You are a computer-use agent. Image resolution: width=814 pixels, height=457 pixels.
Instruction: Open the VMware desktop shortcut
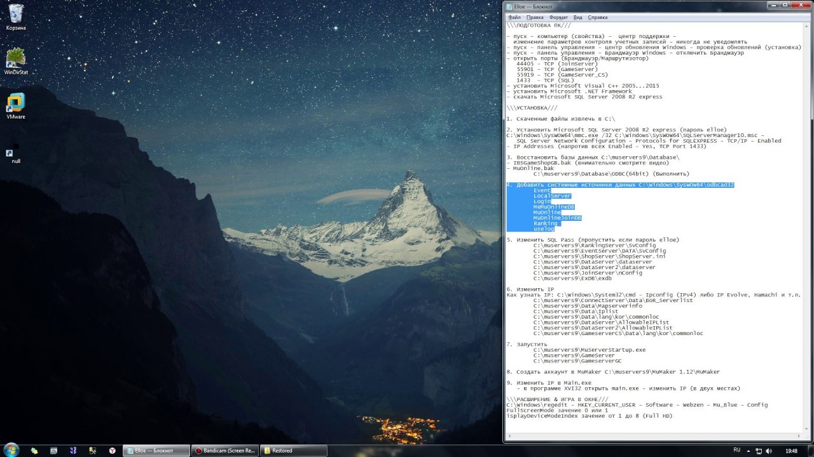[16, 106]
